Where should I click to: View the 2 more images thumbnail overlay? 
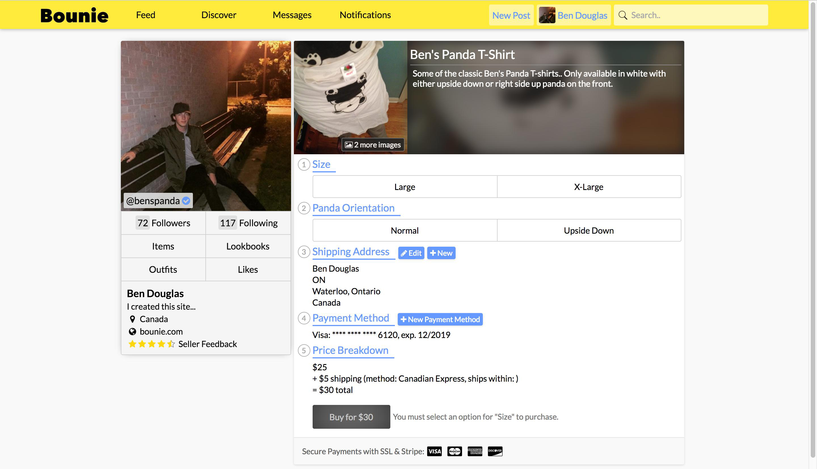[373, 145]
